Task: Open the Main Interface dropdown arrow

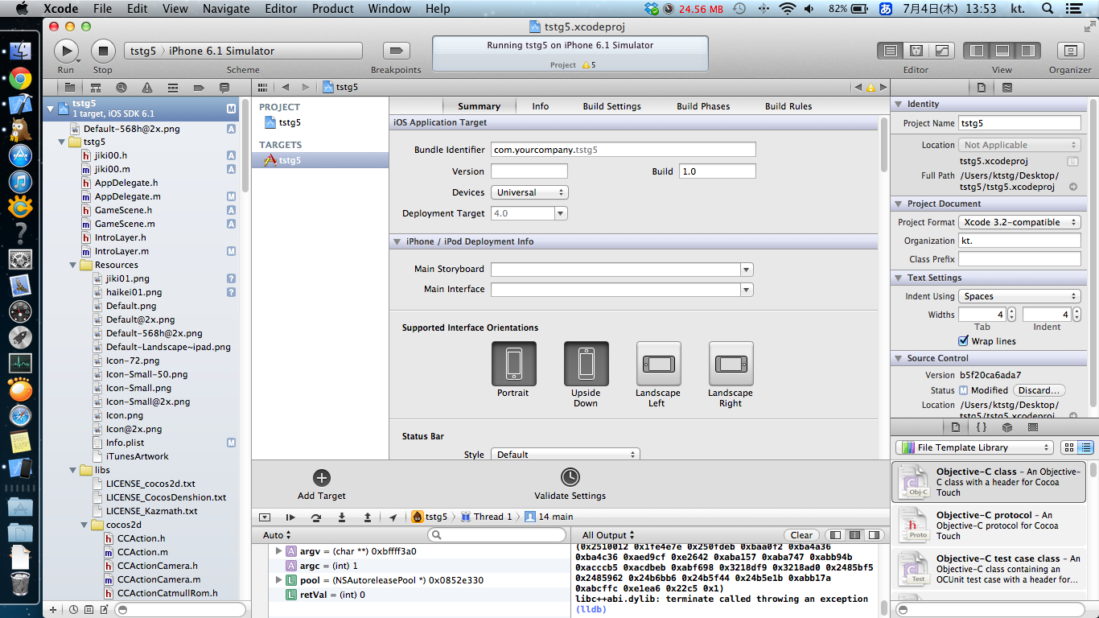Action: (x=747, y=290)
